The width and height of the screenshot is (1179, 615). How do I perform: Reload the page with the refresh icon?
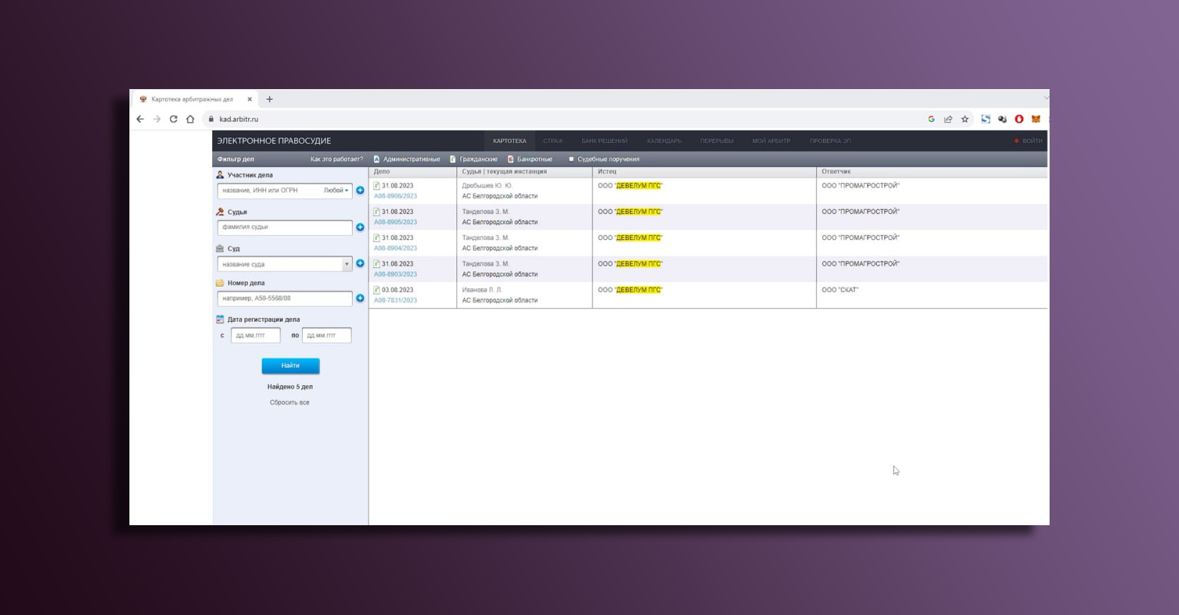173,119
